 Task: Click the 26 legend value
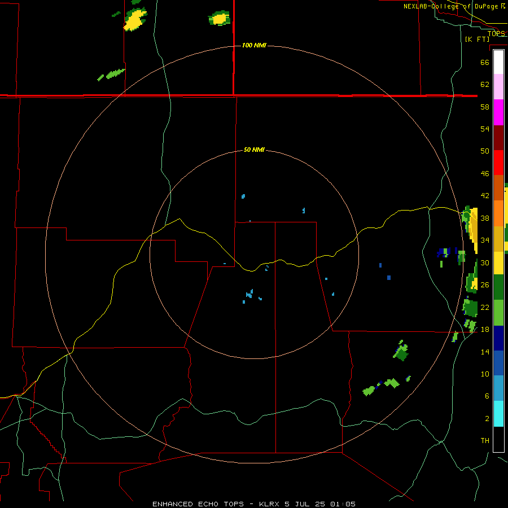click(485, 284)
